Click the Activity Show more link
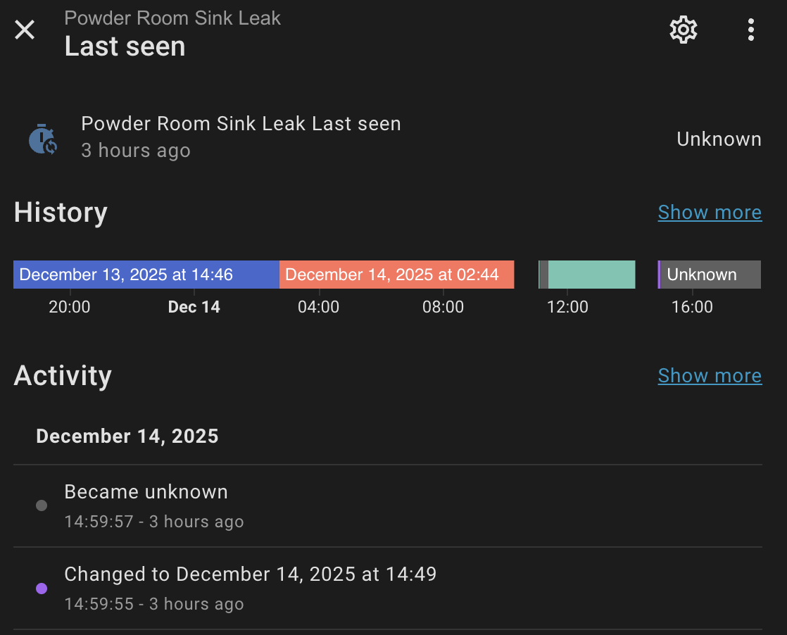The image size is (787, 635). [x=709, y=376]
